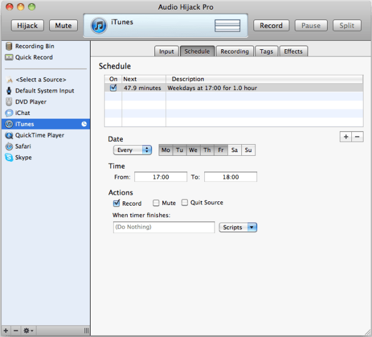The width and height of the screenshot is (372, 337).
Task: Open the Recording Bin icon
Action: [9, 46]
